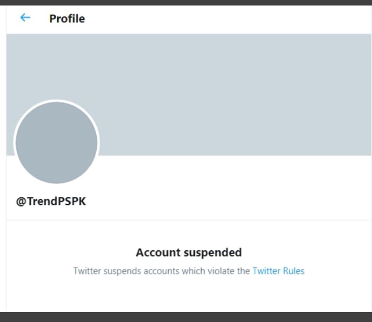Click "Twitter" at the start of the notice
Viewport: 372px width, 322px height.
click(x=86, y=271)
